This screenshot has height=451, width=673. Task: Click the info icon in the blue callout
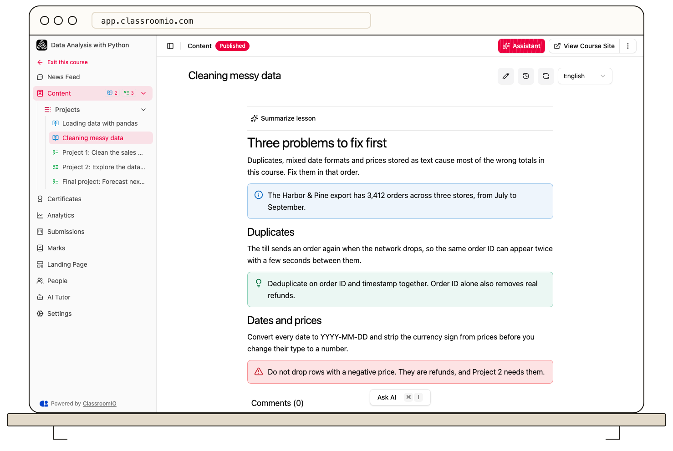(259, 195)
